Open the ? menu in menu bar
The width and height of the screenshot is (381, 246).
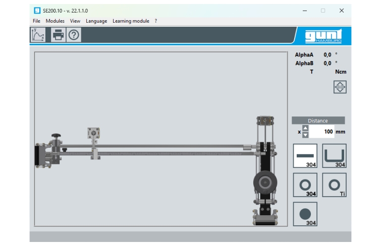coord(156,21)
